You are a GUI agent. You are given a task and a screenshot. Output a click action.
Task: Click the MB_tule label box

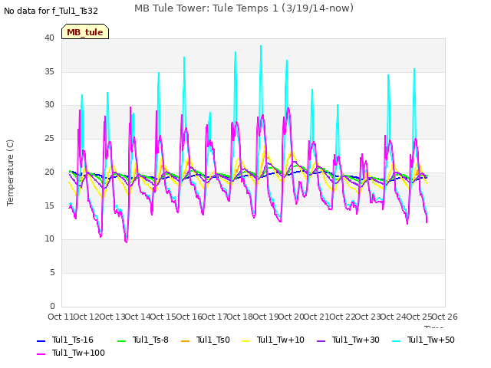pos(85,31)
